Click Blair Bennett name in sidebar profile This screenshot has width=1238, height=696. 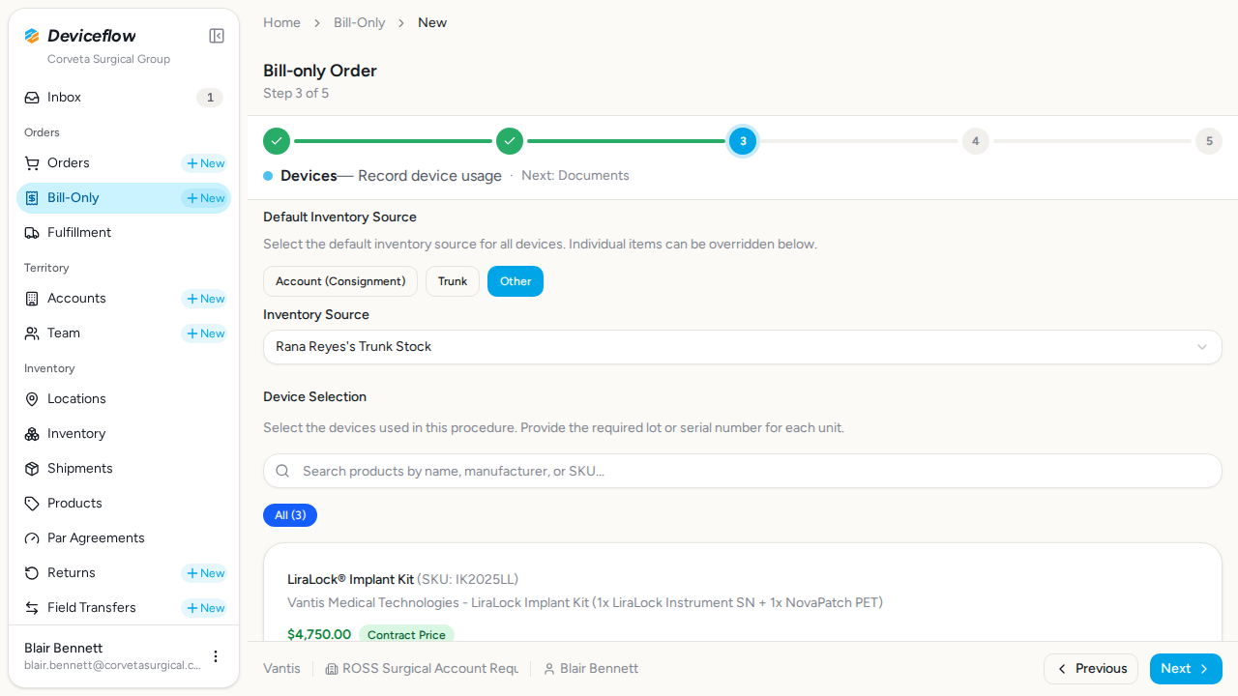(63, 649)
